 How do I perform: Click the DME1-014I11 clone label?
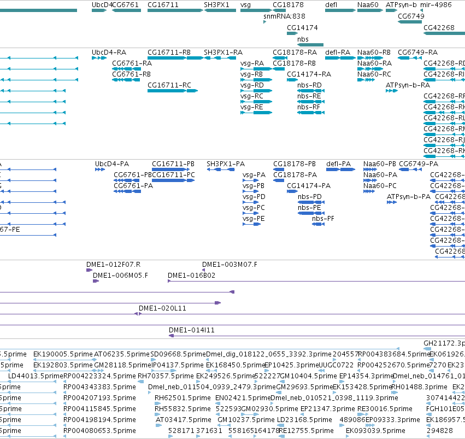pyautogui.click(x=191, y=330)
